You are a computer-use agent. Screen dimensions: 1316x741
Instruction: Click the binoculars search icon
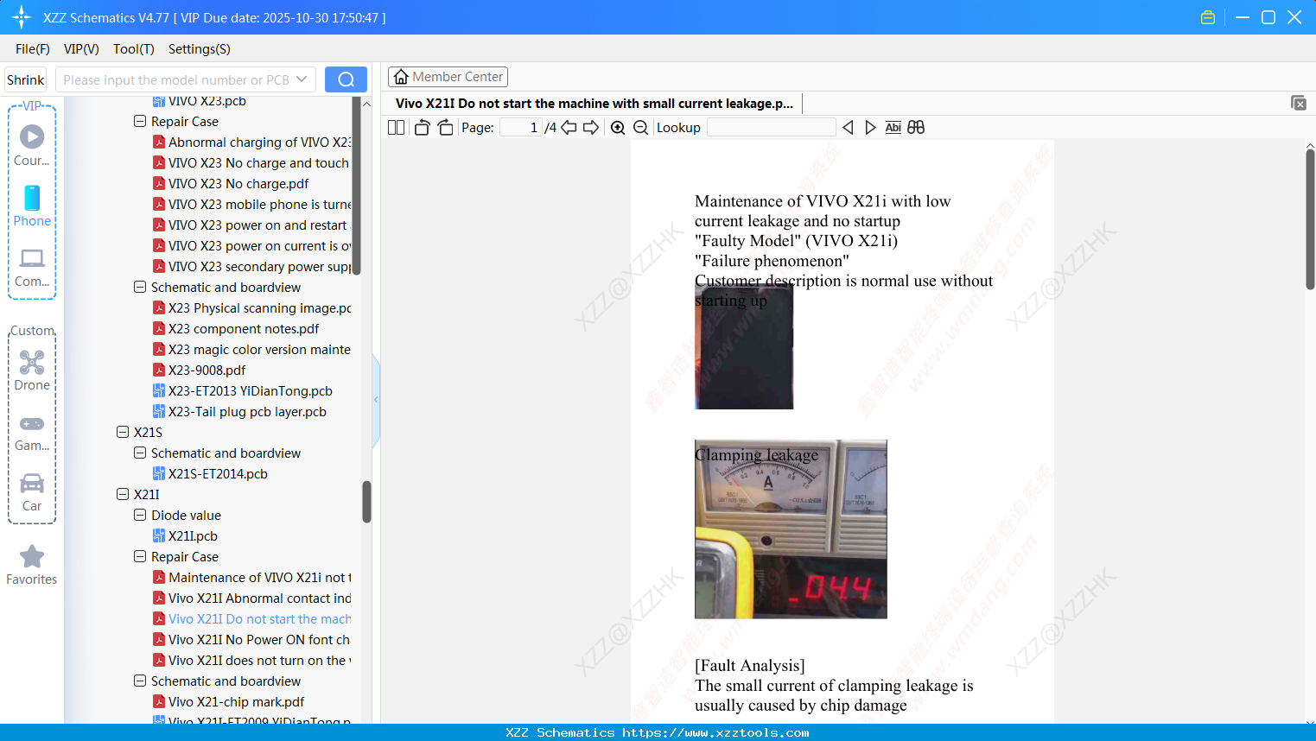click(916, 127)
